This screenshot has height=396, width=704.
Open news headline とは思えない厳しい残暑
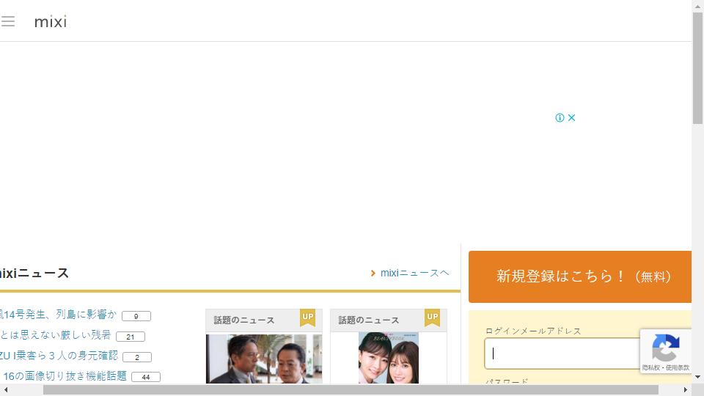coord(55,335)
